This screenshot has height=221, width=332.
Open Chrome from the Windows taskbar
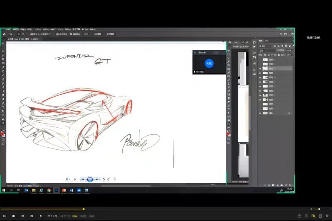pyautogui.click(x=49, y=190)
